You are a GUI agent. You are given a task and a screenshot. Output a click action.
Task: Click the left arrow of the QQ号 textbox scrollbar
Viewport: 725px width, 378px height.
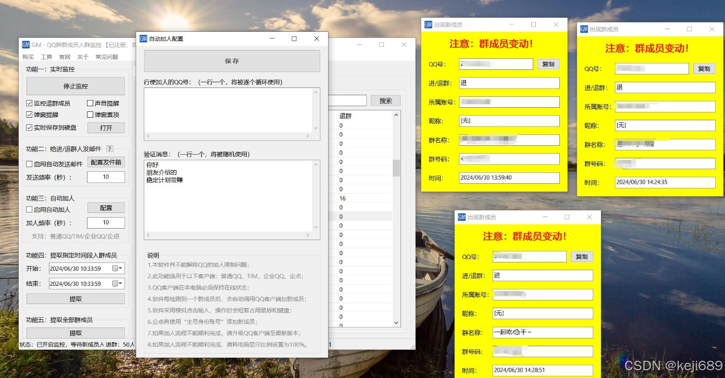point(148,136)
